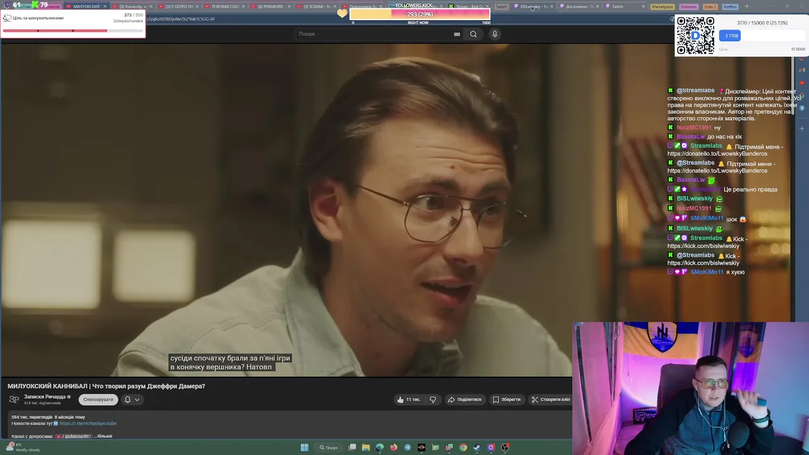Screen dimensions: 809x455
Task: Open the Windows Start menu
Action: pyautogui.click(x=305, y=447)
